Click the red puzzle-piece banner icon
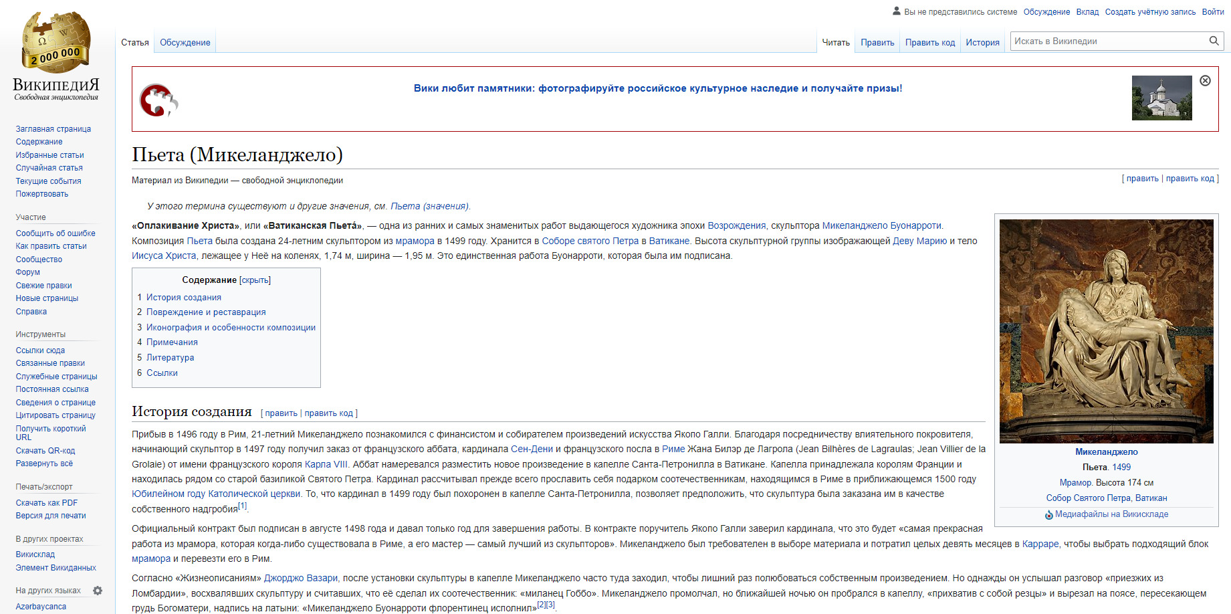The height and width of the screenshot is (614, 1231). coord(158,100)
